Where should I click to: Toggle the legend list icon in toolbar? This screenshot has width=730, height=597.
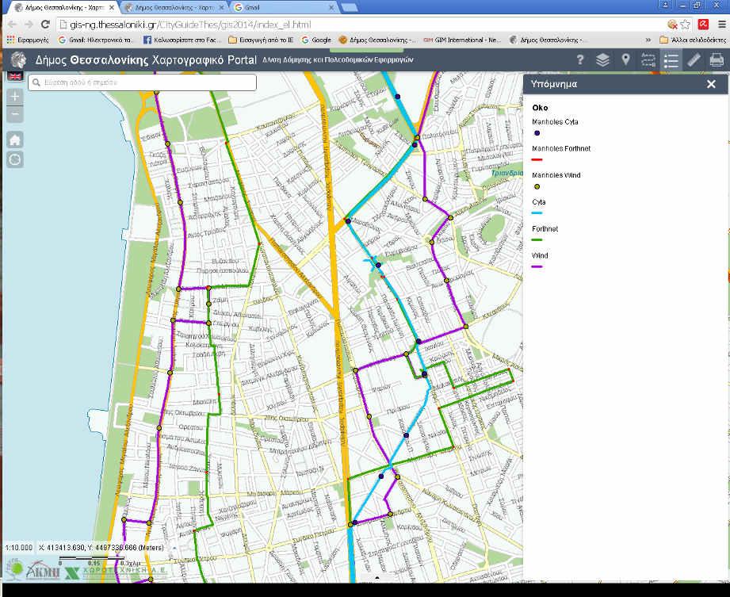pyautogui.click(x=671, y=60)
